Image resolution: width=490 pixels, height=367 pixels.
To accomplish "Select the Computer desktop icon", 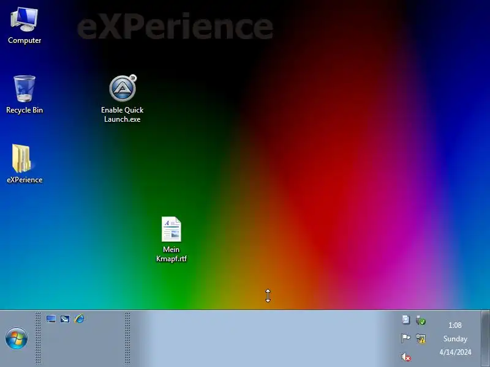I will coord(24,26).
